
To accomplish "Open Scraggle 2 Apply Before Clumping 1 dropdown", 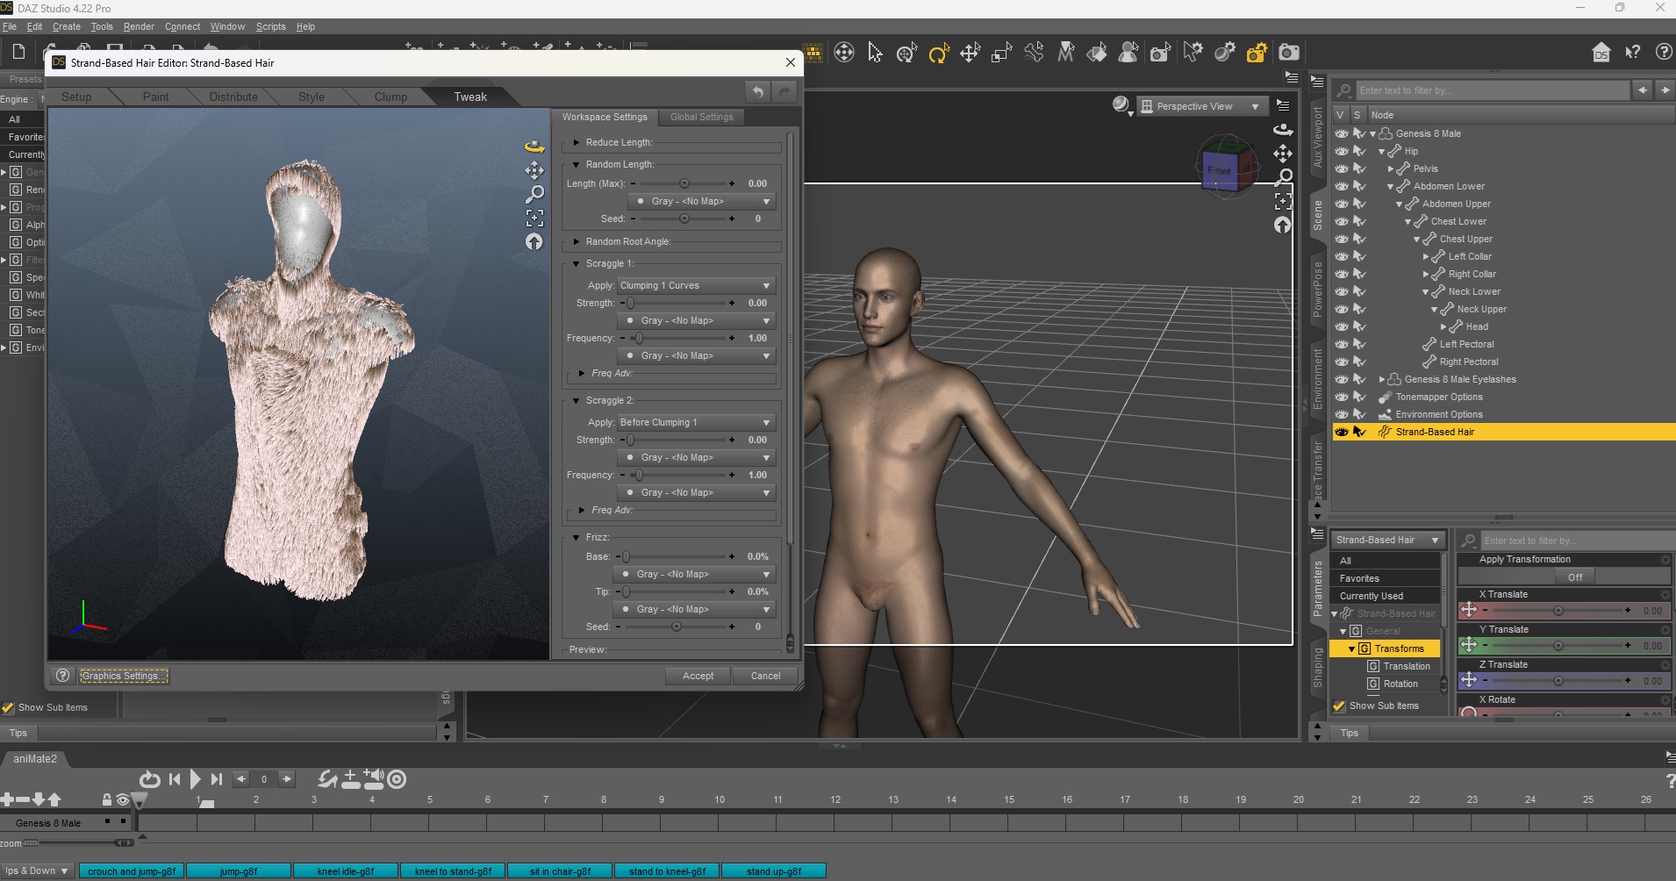I will pos(696,422).
